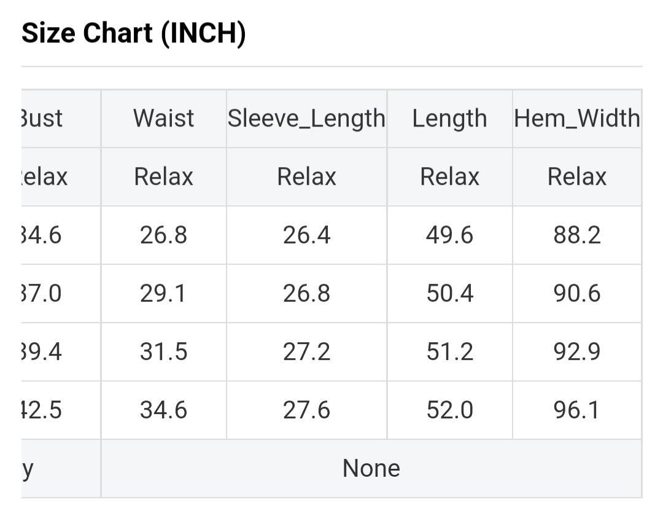This screenshot has height=513, width=663.
Task: Click the Size Chart (INCH) heading
Action: pyautogui.click(x=134, y=33)
